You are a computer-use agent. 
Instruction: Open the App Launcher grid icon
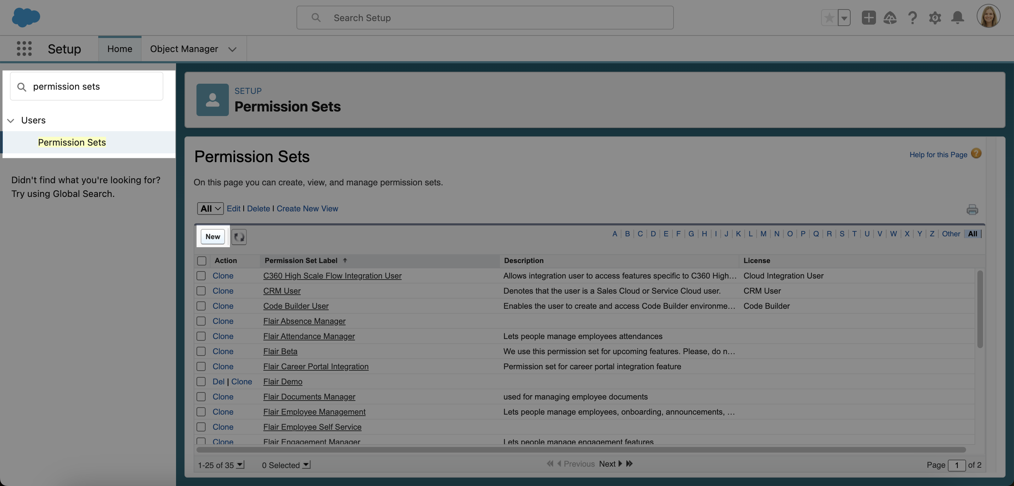click(x=24, y=49)
